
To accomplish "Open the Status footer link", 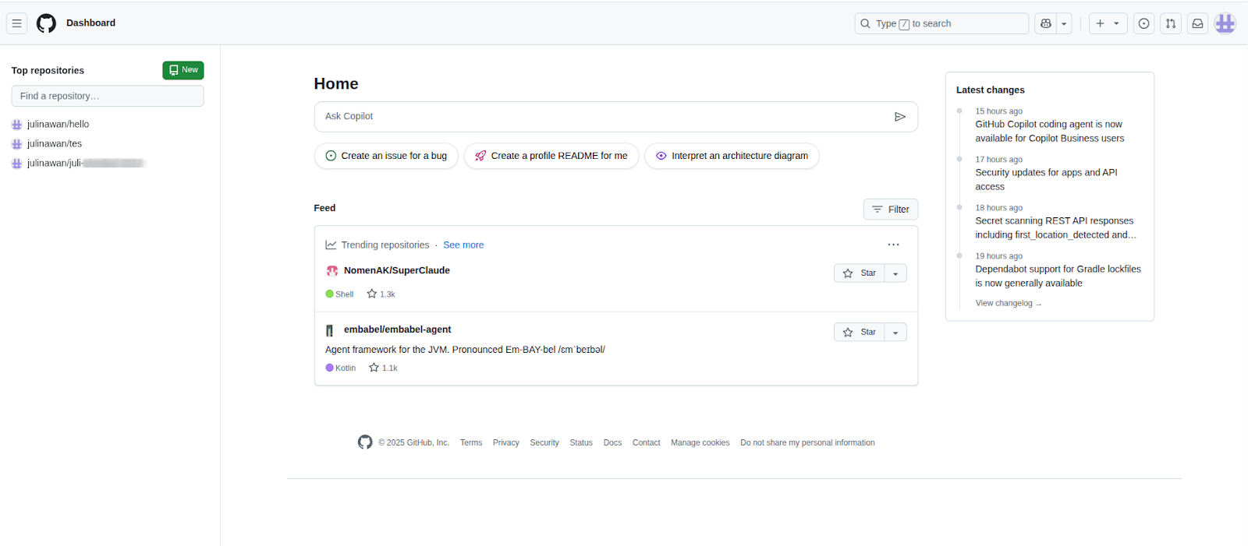I will 581,442.
